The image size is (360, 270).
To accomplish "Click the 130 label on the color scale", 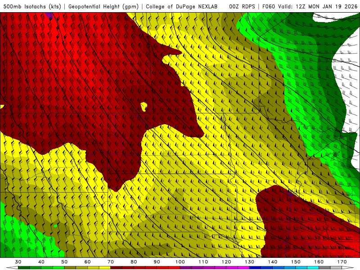I will (250, 262).
